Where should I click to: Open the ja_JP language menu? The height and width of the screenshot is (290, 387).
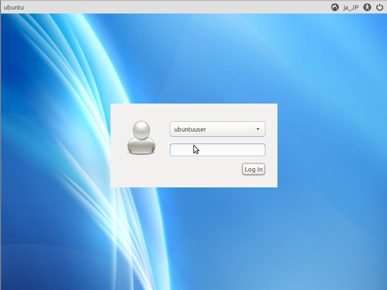351,8
